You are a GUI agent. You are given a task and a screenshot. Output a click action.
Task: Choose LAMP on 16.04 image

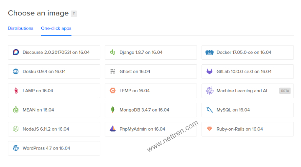tap(54, 91)
